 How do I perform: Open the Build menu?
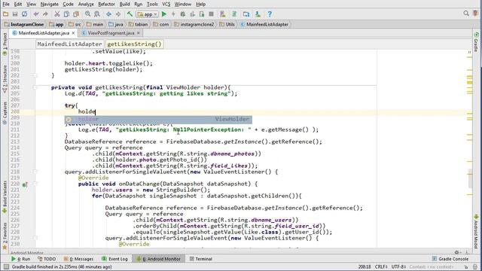[x=124, y=5]
